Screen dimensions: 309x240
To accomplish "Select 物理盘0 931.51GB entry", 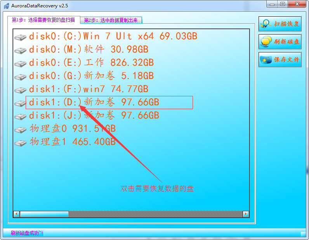I will 73,129.
